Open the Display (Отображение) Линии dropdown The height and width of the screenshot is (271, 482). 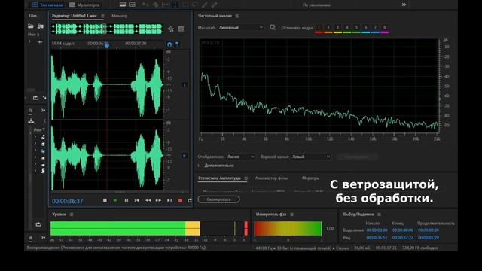click(x=240, y=157)
